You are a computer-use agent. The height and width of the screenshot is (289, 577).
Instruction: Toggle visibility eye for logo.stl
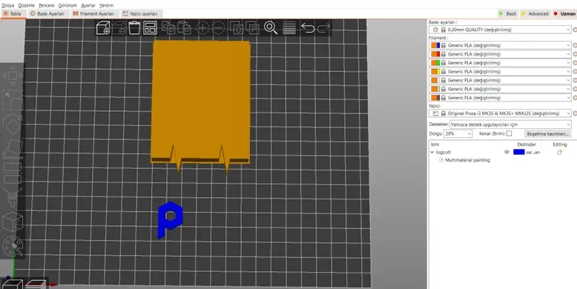point(507,152)
